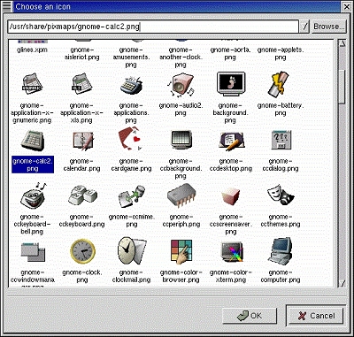This screenshot has width=354, height=337.
Task: Click the scrollbar down arrow
Action: 342,283
